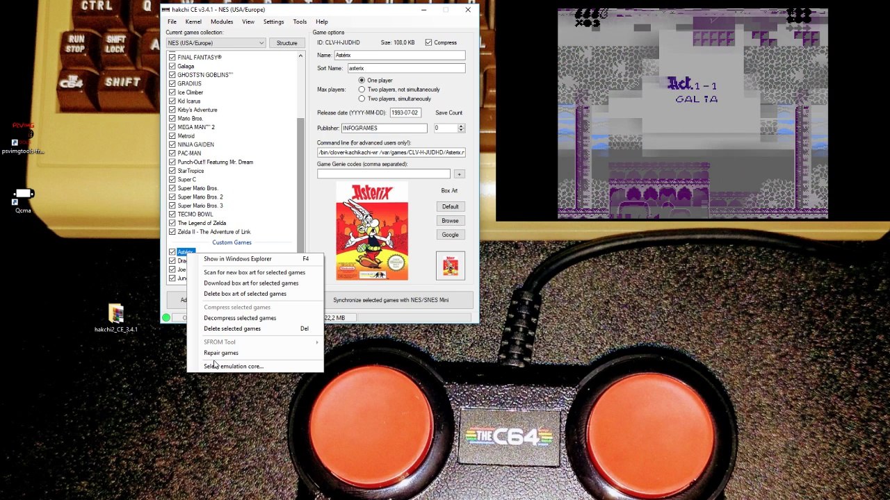Select Zelda II - The Adventure of Link
Viewport: 890px width, 500px height.
click(213, 232)
